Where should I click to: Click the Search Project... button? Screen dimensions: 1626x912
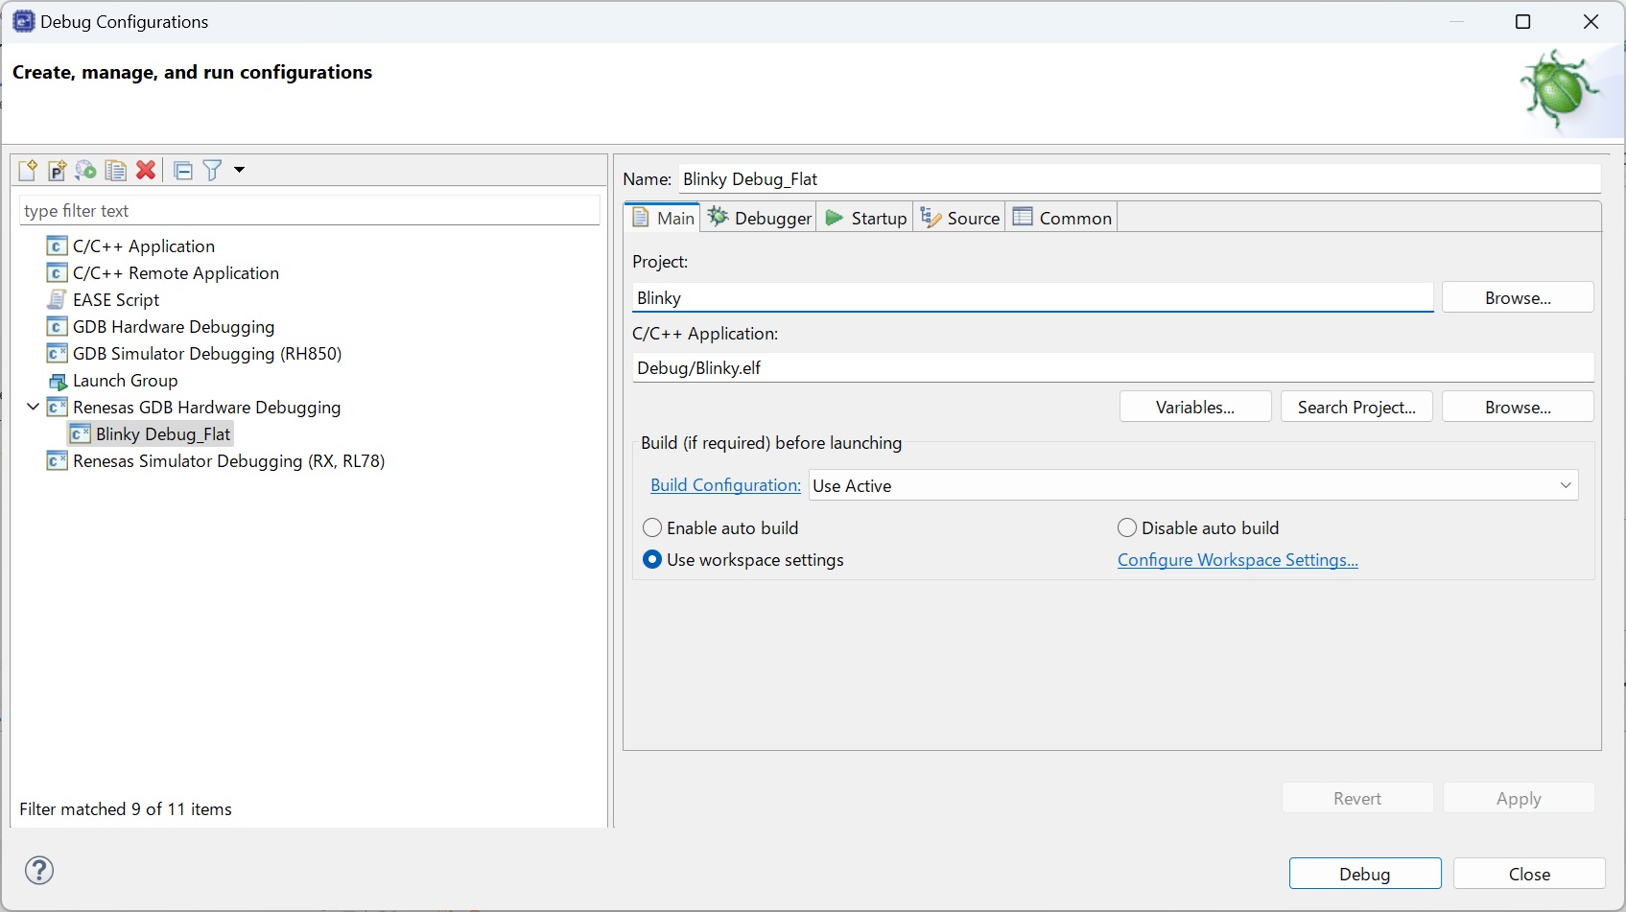pos(1356,408)
